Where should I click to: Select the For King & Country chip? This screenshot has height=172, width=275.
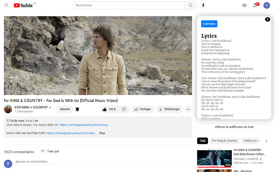click(x=224, y=141)
